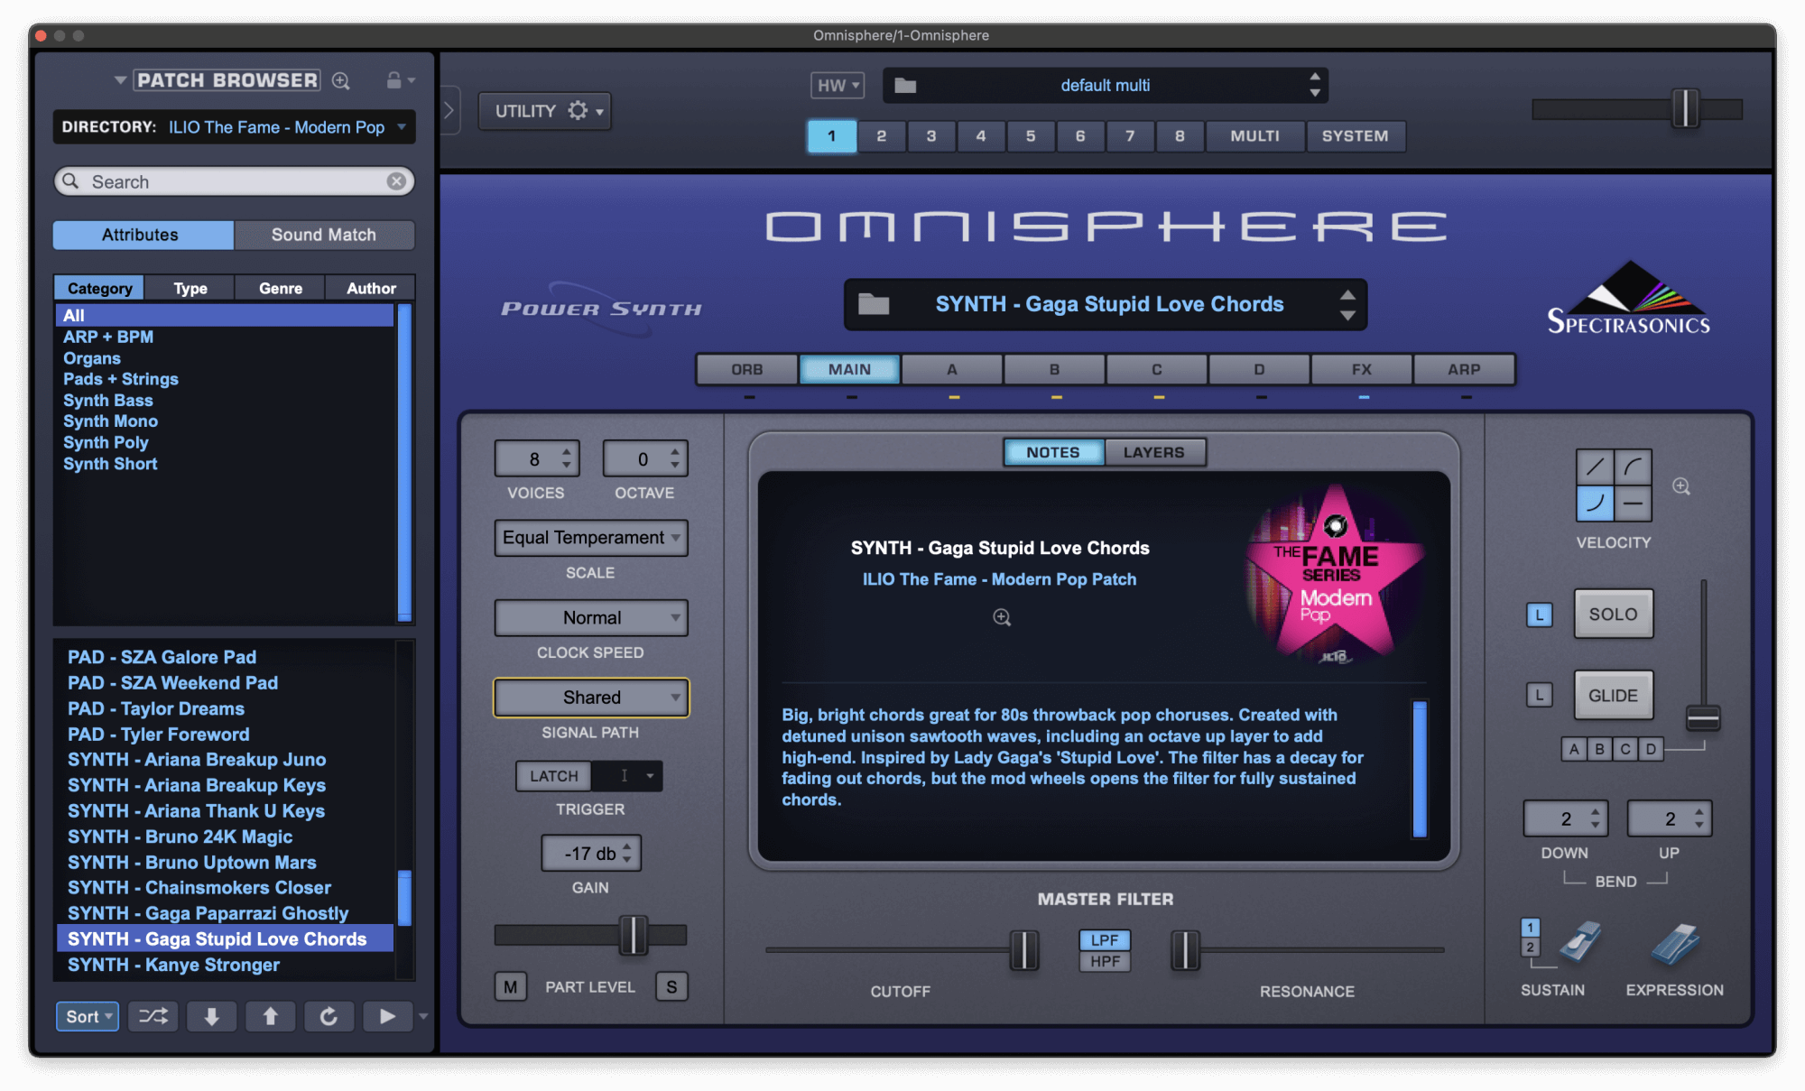Adjust the glide time slider handle
The height and width of the screenshot is (1091, 1805).
pos(1703,717)
